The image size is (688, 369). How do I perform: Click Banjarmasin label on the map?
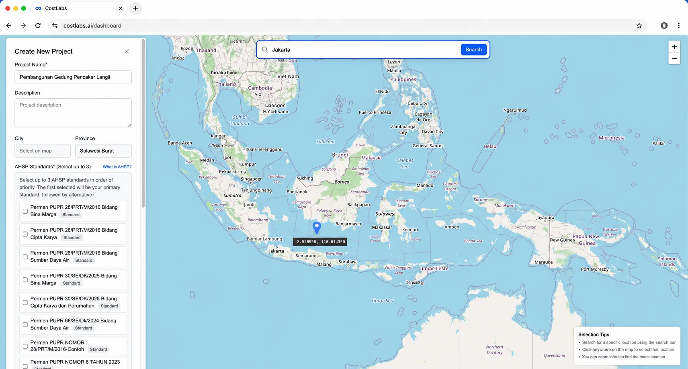point(348,224)
